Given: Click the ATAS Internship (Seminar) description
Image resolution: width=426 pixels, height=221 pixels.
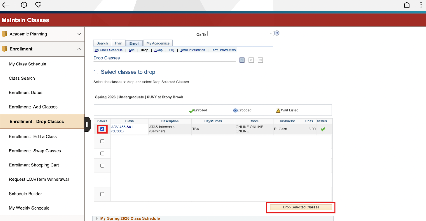Looking at the screenshot, I should tap(162, 129).
